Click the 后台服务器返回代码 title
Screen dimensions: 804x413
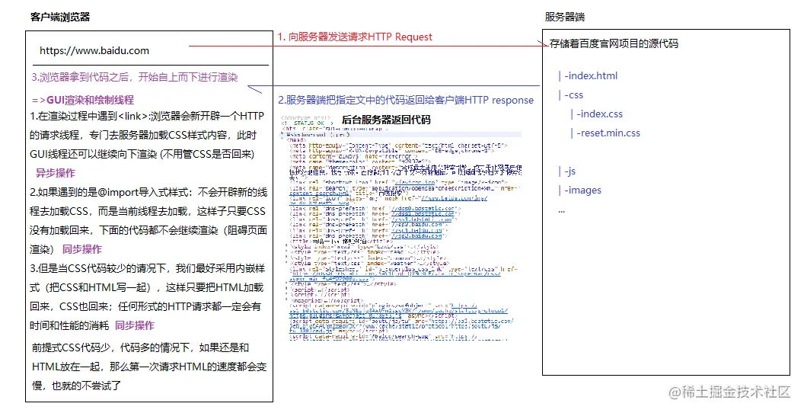coord(386,120)
